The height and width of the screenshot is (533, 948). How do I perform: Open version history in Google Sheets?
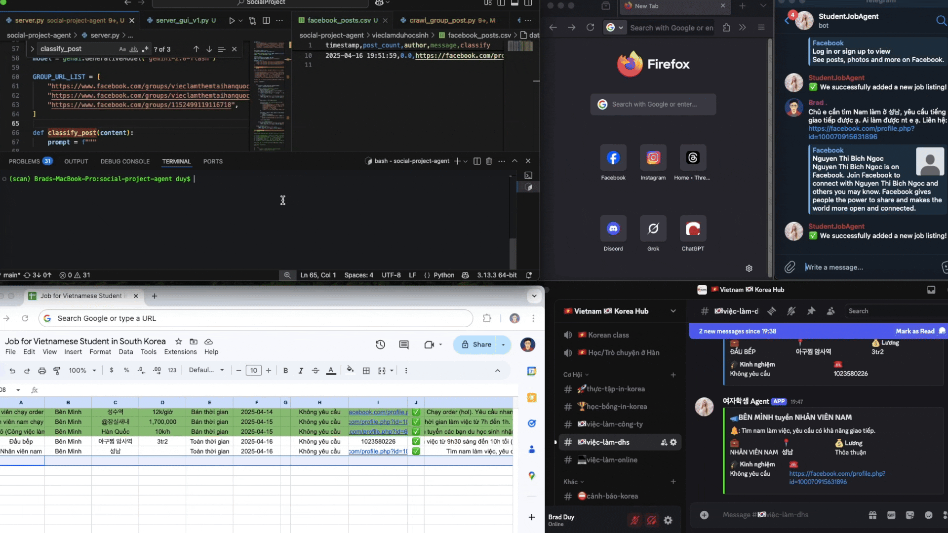click(x=380, y=344)
